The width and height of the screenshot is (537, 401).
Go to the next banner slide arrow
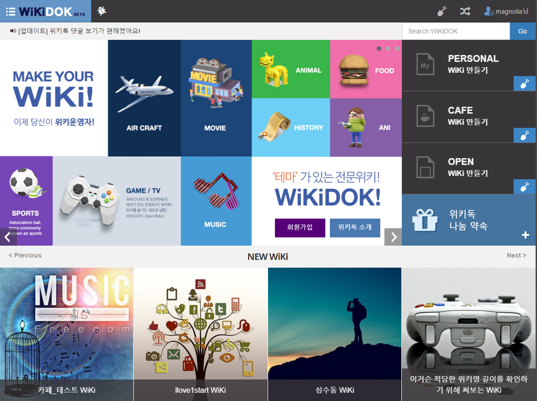coord(393,237)
